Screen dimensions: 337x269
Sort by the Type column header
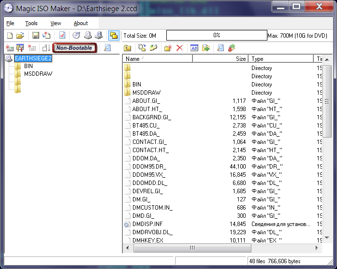pyautogui.click(x=281, y=58)
